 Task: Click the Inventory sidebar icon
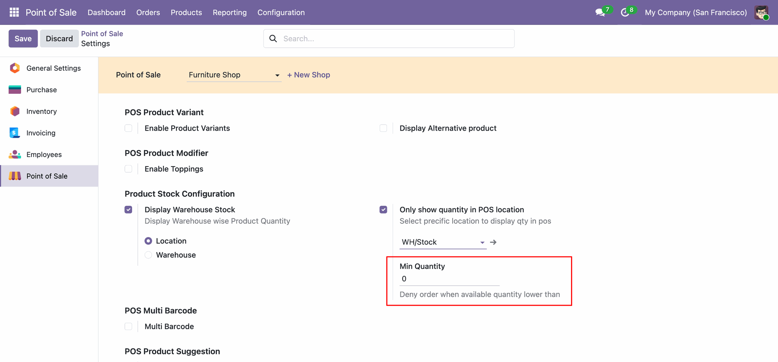15,111
